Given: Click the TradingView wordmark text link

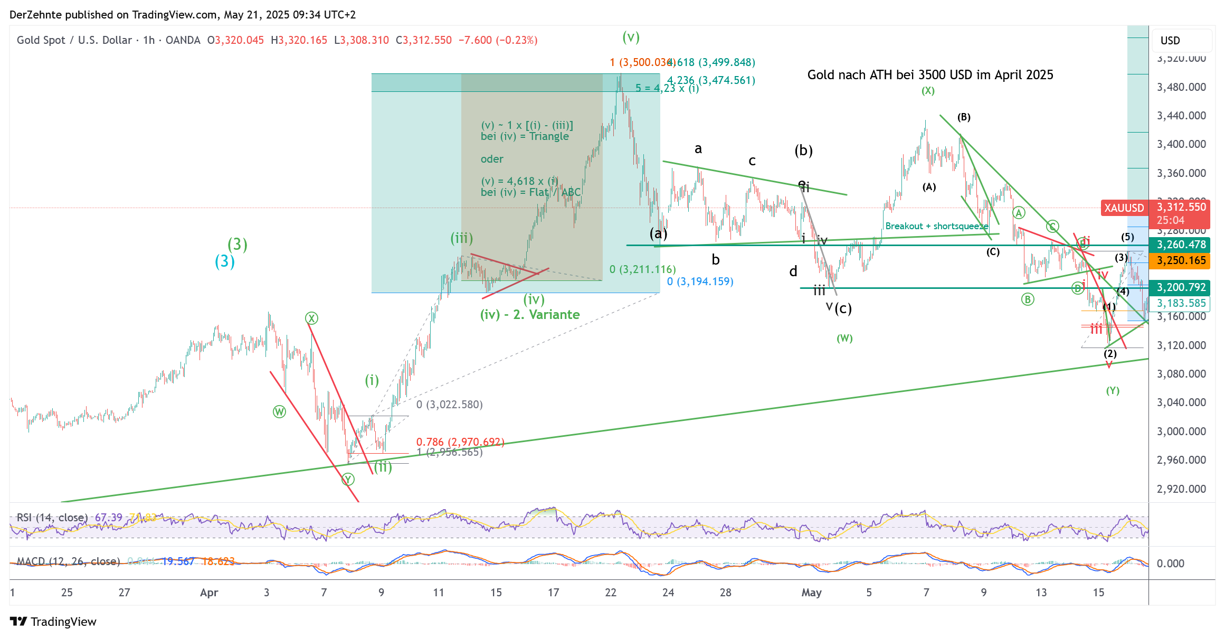Looking at the screenshot, I should pyautogui.click(x=63, y=622).
